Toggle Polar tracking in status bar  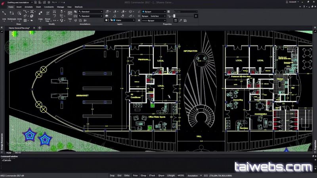pyautogui.click(x=135, y=175)
